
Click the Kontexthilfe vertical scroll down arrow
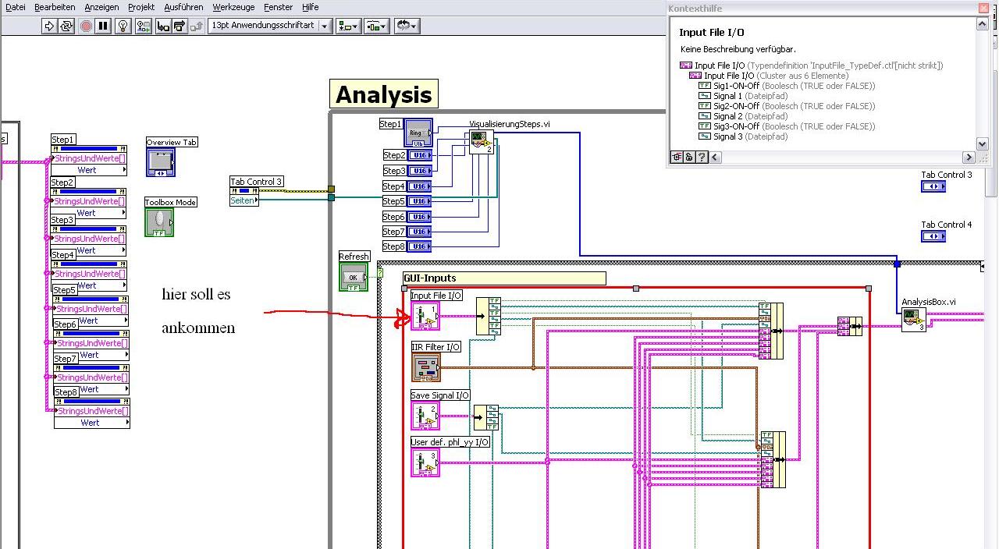(x=983, y=145)
